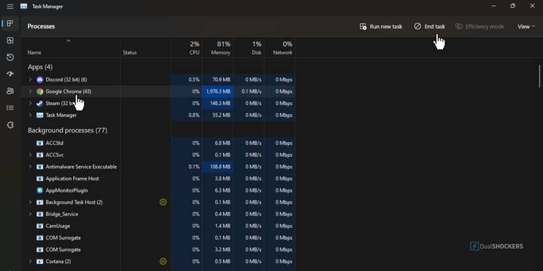This screenshot has height=271, width=543.
Task: Click the paused status icon for Background Task Host
Action: tap(163, 202)
